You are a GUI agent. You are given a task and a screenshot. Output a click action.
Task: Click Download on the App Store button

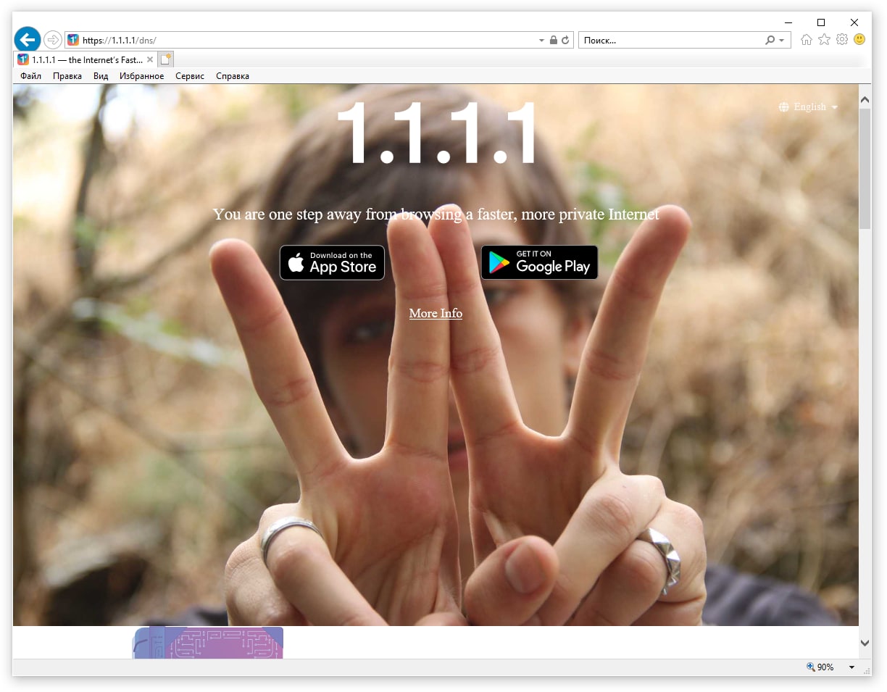pos(332,262)
